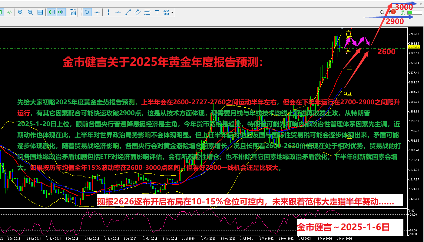424x242 pixels.
Task: Select the horizontal line tool
Action: point(118,12)
